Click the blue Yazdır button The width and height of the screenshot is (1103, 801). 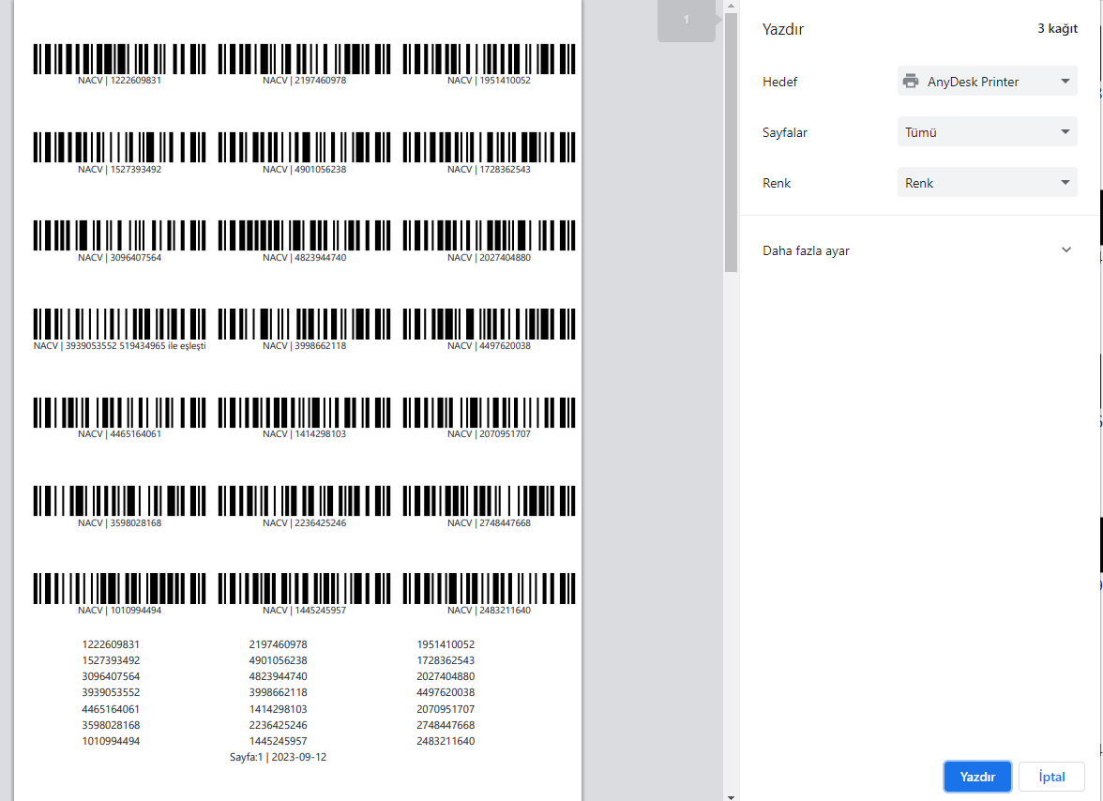[976, 777]
